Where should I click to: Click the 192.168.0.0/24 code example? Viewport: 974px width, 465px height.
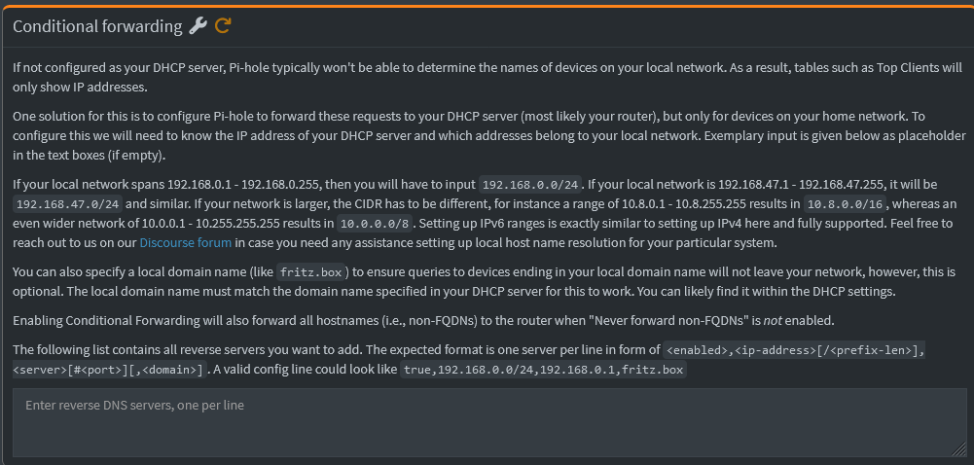[530, 184]
